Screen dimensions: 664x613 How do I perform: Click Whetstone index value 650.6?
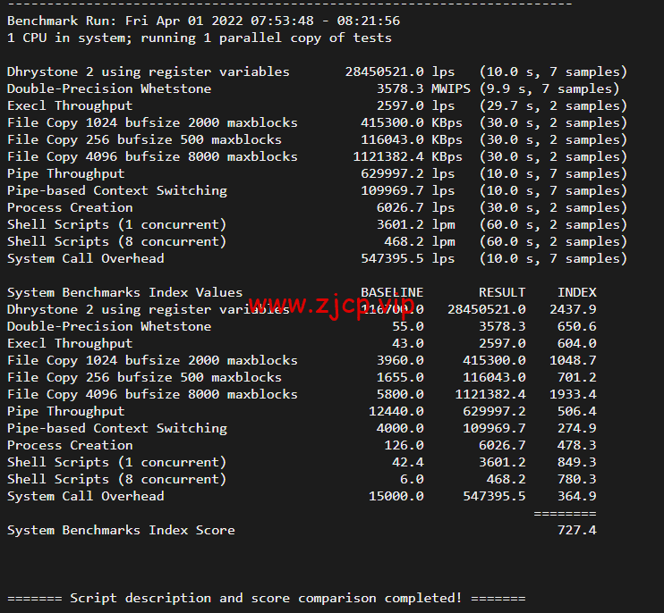577,326
